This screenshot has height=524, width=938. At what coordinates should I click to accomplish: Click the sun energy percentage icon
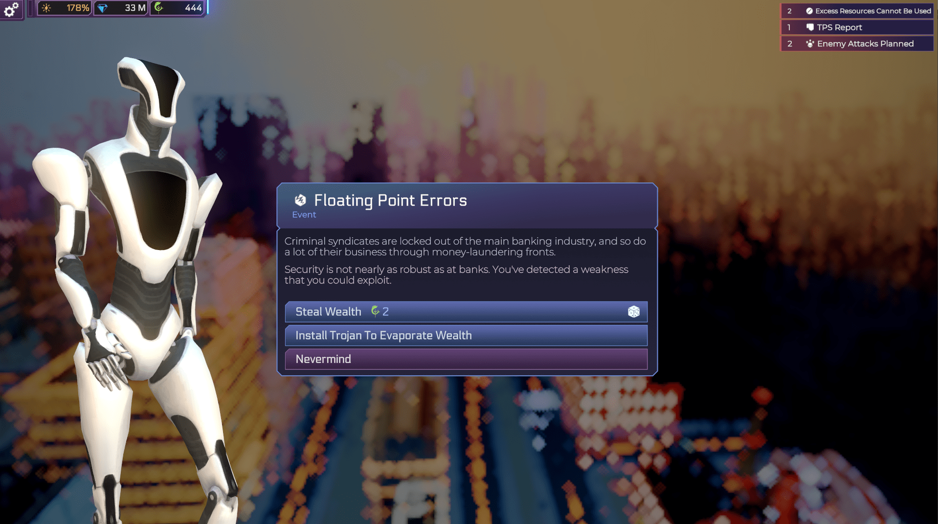[x=46, y=8]
